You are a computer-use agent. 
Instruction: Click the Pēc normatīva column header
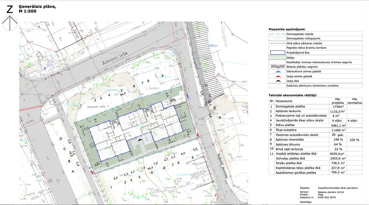pyautogui.click(x=354, y=101)
